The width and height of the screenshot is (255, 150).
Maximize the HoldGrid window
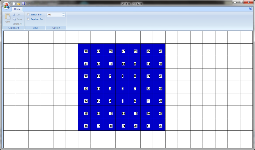coord(241,2)
